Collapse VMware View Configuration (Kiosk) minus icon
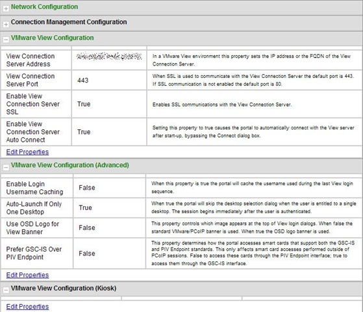The image size is (363, 312). pos(6,290)
